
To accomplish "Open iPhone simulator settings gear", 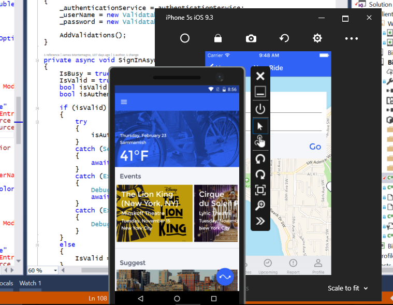I will pos(317,38).
